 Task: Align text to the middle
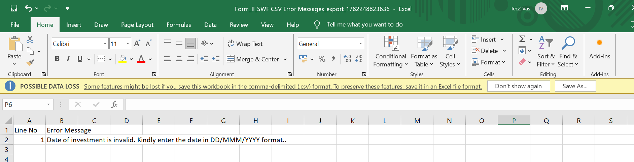(x=179, y=43)
